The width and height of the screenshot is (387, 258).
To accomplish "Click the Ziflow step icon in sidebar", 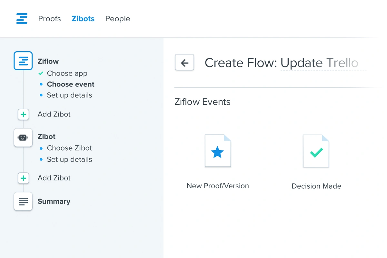I will (23, 61).
